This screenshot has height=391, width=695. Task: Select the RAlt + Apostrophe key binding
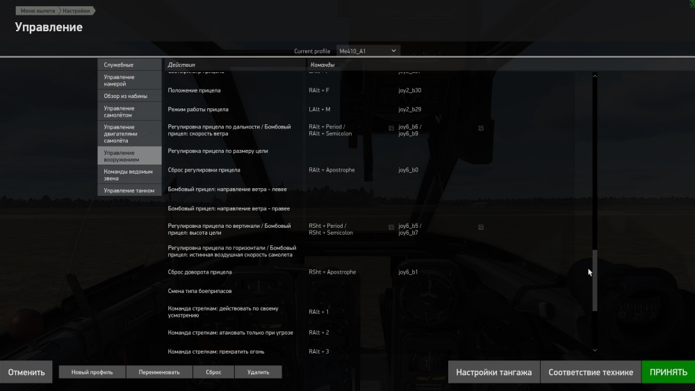332,170
